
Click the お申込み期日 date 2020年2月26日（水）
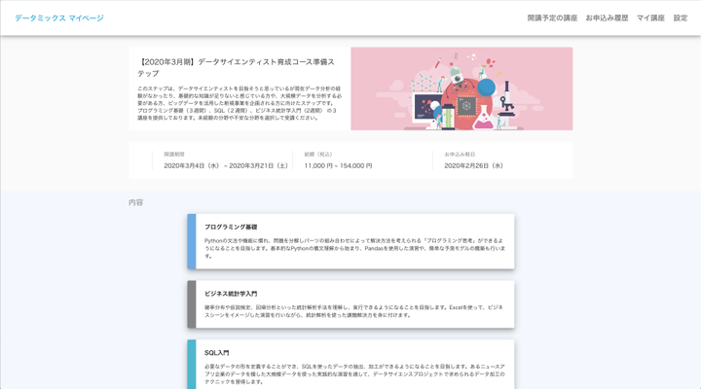click(x=474, y=165)
